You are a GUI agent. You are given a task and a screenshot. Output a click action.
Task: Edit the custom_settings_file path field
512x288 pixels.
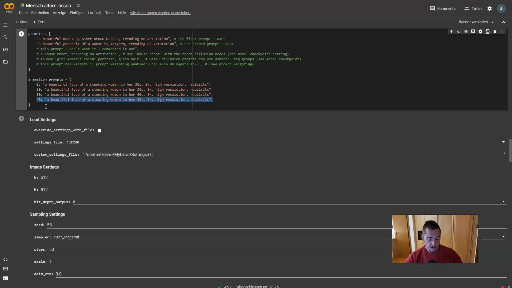point(294,155)
